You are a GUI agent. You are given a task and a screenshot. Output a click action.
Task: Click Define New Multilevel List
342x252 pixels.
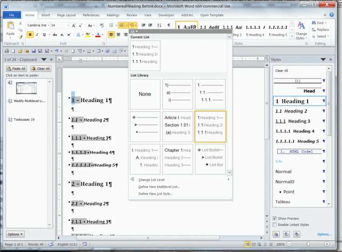pos(159,187)
